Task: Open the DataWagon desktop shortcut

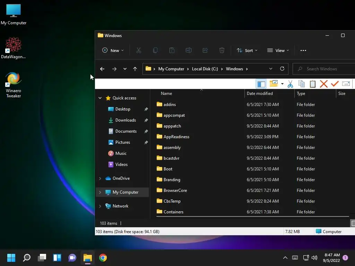Action: coord(14,48)
